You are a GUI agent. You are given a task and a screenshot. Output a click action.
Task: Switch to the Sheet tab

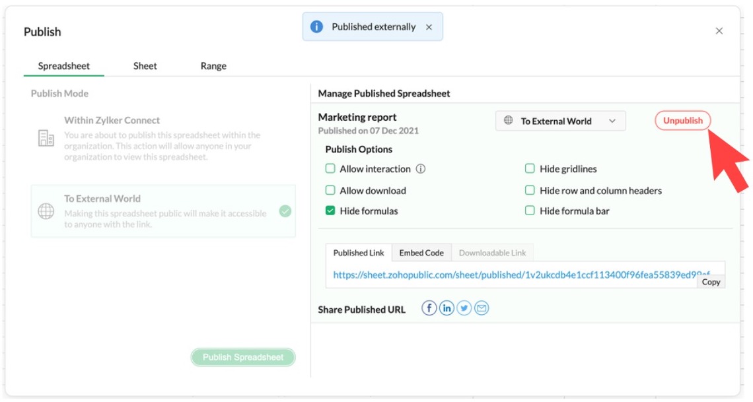coord(145,66)
